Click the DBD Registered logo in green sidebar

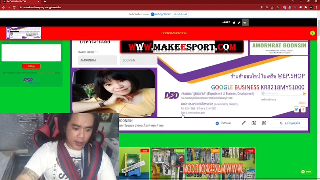point(31,81)
